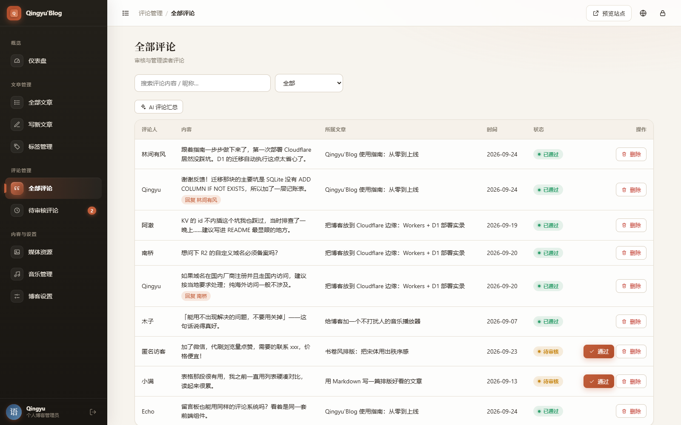This screenshot has height=425, width=681.
Task: Click 想问下 R2 的自定义域名 comment text
Action: click(x=230, y=253)
